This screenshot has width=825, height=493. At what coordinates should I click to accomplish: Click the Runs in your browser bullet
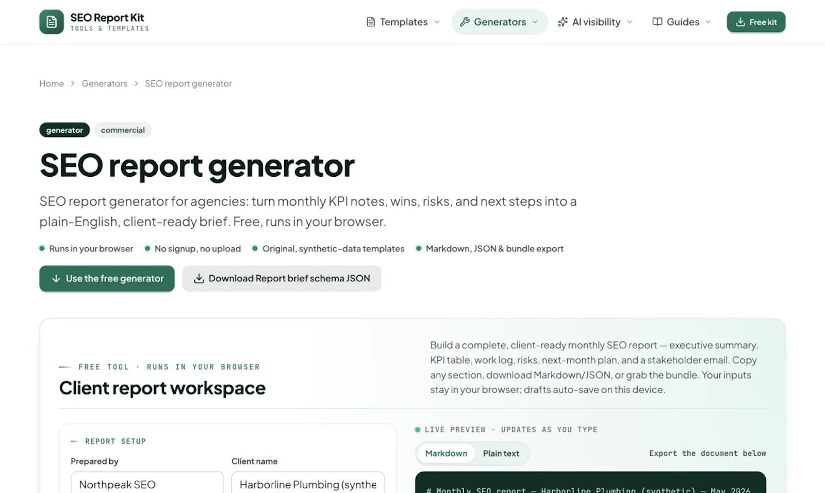86,249
